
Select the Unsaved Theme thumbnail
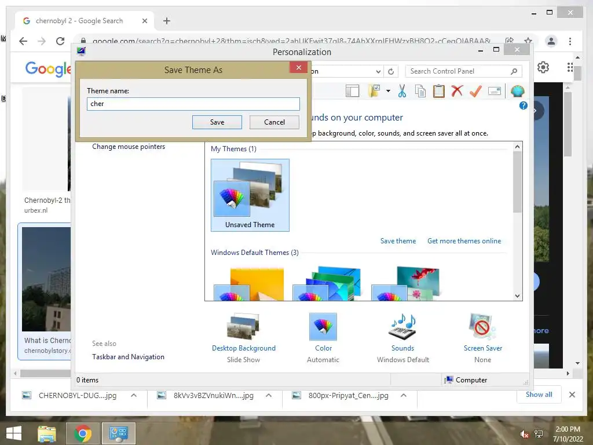[x=250, y=195]
